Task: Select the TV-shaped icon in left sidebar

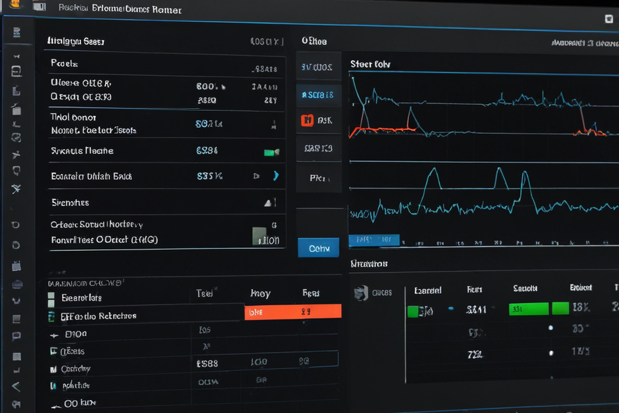Action: click(16, 265)
